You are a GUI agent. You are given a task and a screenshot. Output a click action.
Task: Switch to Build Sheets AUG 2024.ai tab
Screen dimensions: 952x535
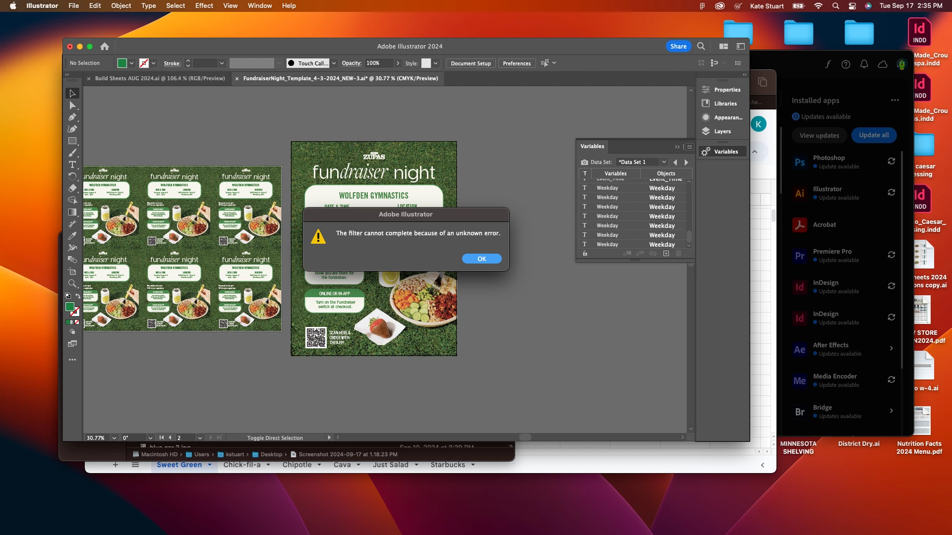[160, 78]
